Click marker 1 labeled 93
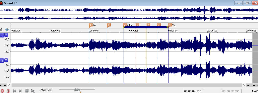 point(91,25)
